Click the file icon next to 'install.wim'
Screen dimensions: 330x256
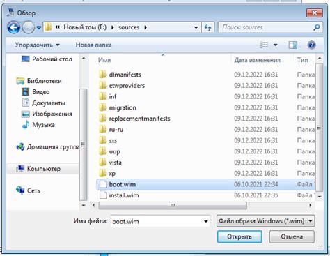click(102, 195)
